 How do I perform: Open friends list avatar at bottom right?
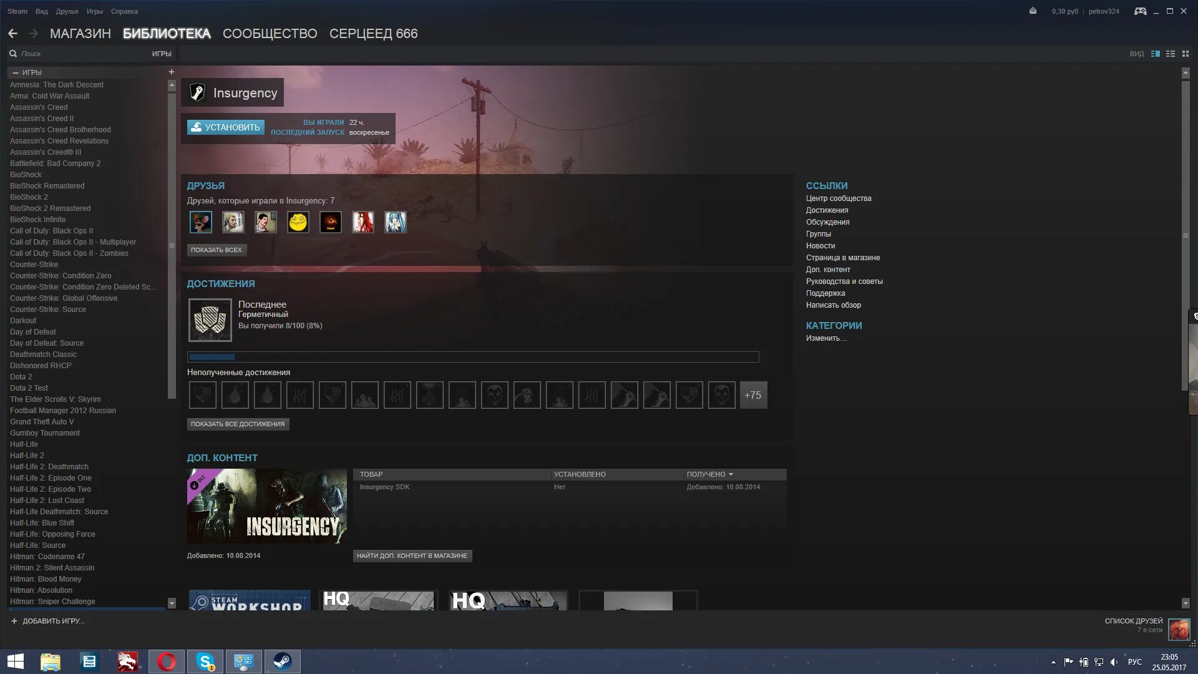[1179, 629]
